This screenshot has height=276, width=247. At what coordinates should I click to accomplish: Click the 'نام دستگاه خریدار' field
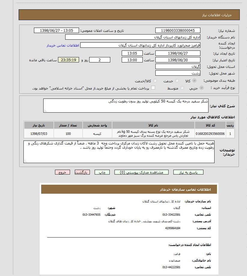tap(133, 37)
